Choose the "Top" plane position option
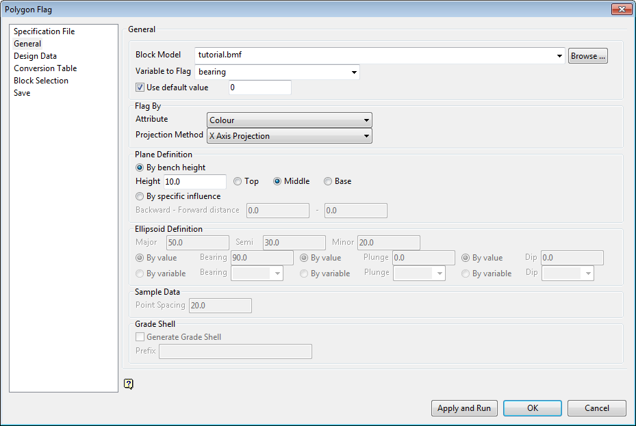Image resolution: width=636 pixels, height=426 pixels. click(236, 181)
